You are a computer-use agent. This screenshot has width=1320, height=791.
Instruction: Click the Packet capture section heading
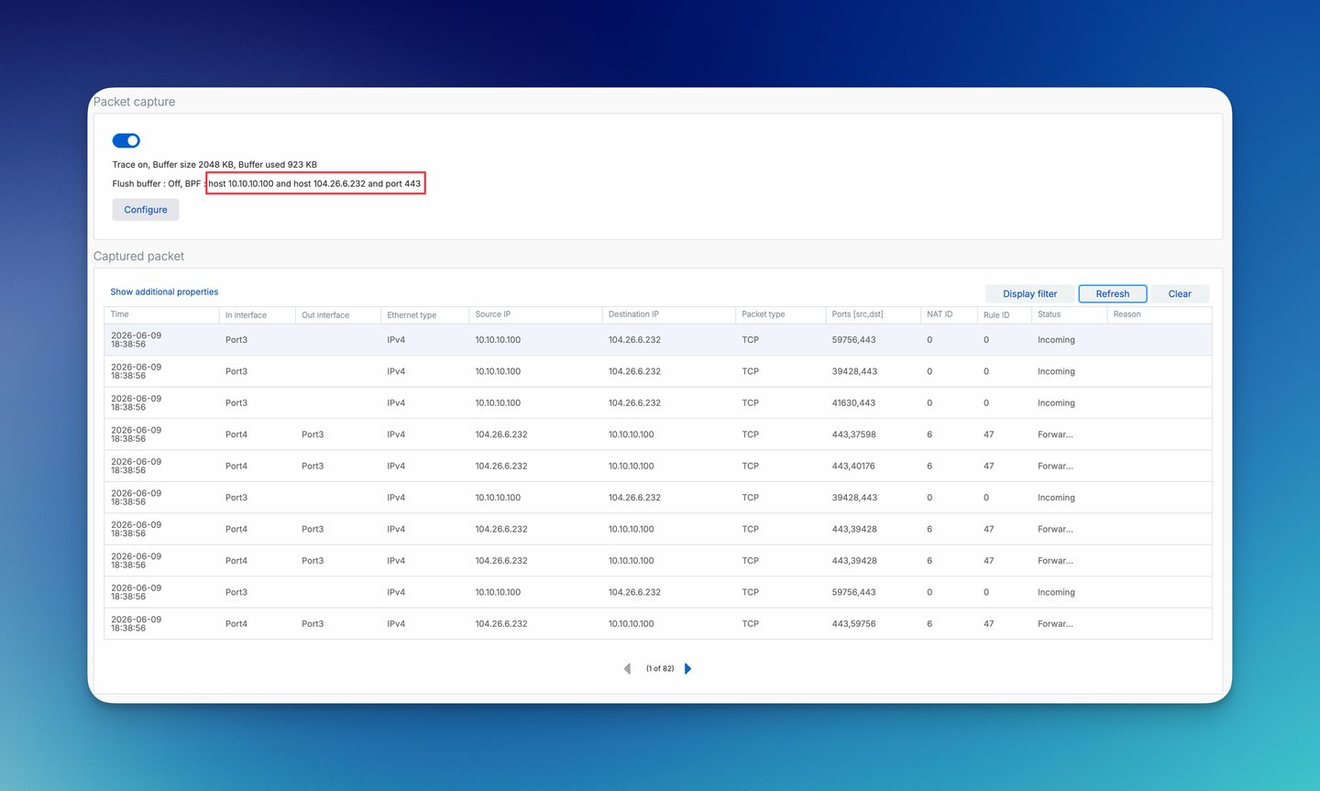click(134, 102)
